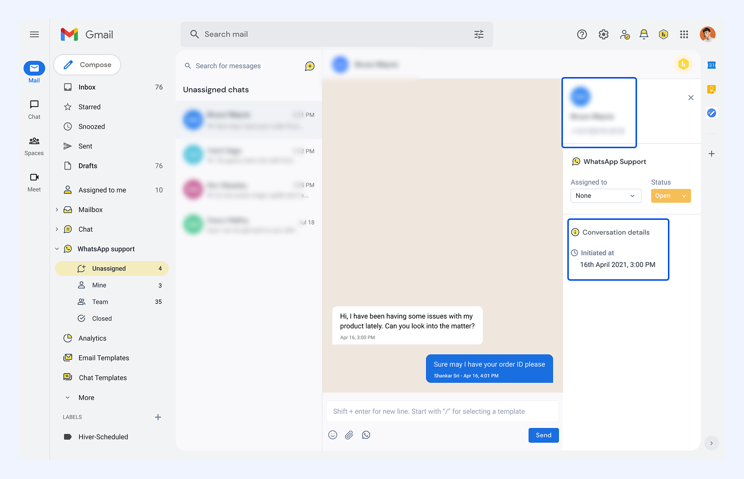Image resolution: width=744 pixels, height=479 pixels.
Task: Hide side panel with arrow button
Action: 712,443
